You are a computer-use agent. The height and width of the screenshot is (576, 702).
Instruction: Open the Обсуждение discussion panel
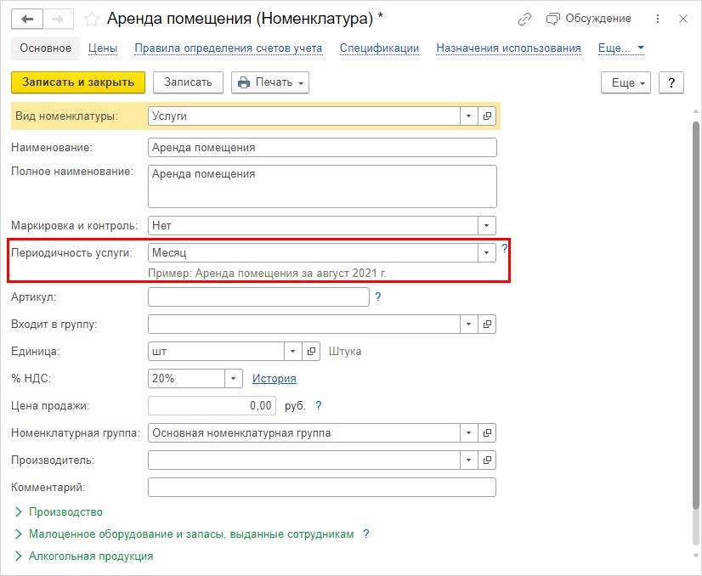588,19
